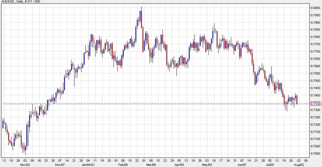Click the day label 30 on date axis
This screenshot has height=167, width=322.
coord(53,161)
